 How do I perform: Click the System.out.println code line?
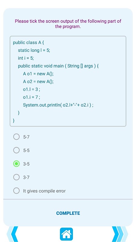point(58,105)
